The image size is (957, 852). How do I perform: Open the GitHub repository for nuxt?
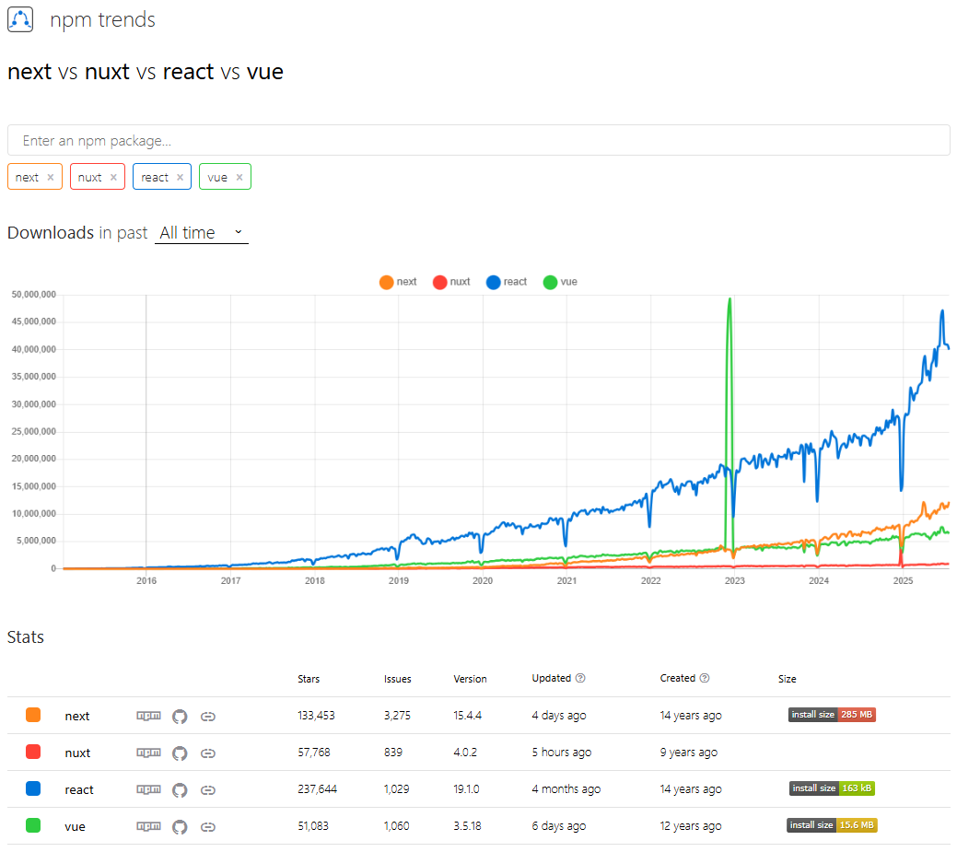pos(180,753)
